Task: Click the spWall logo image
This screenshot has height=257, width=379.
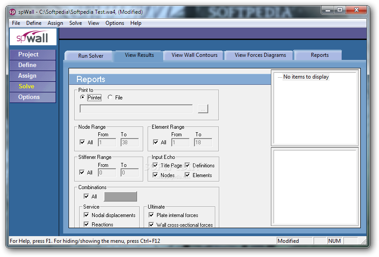Action: (33, 37)
